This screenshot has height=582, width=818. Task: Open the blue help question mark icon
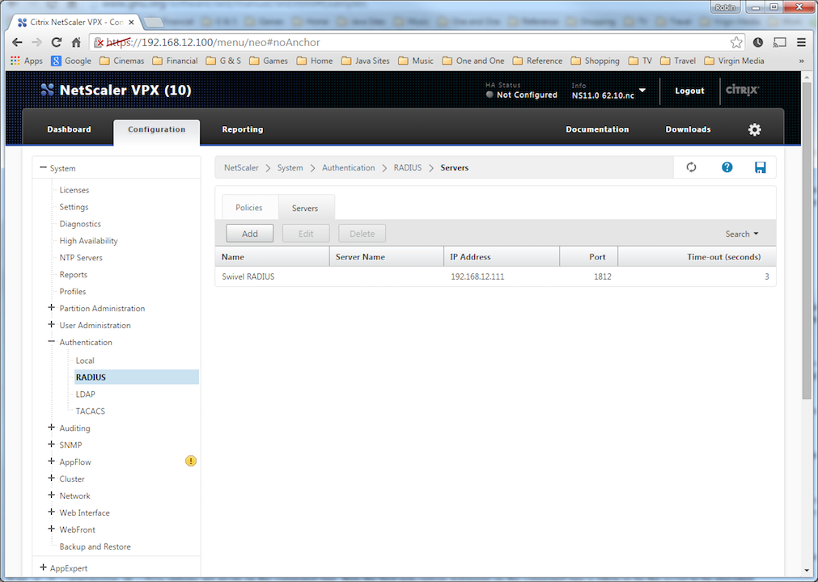pos(727,167)
